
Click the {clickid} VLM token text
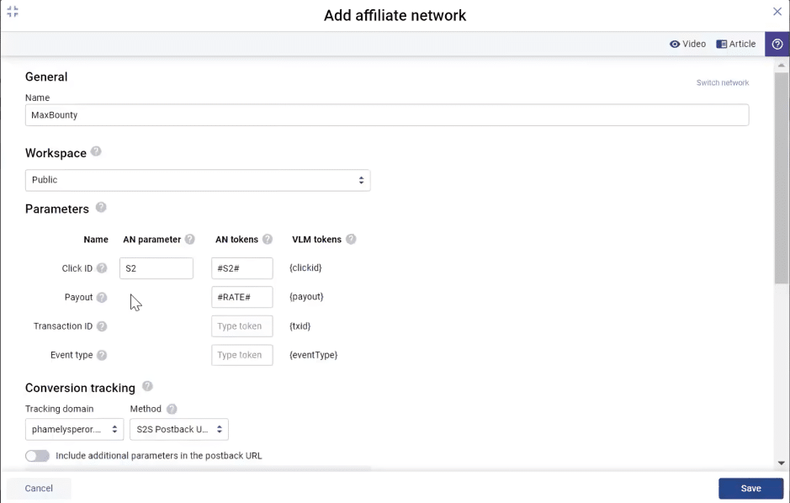pos(305,267)
